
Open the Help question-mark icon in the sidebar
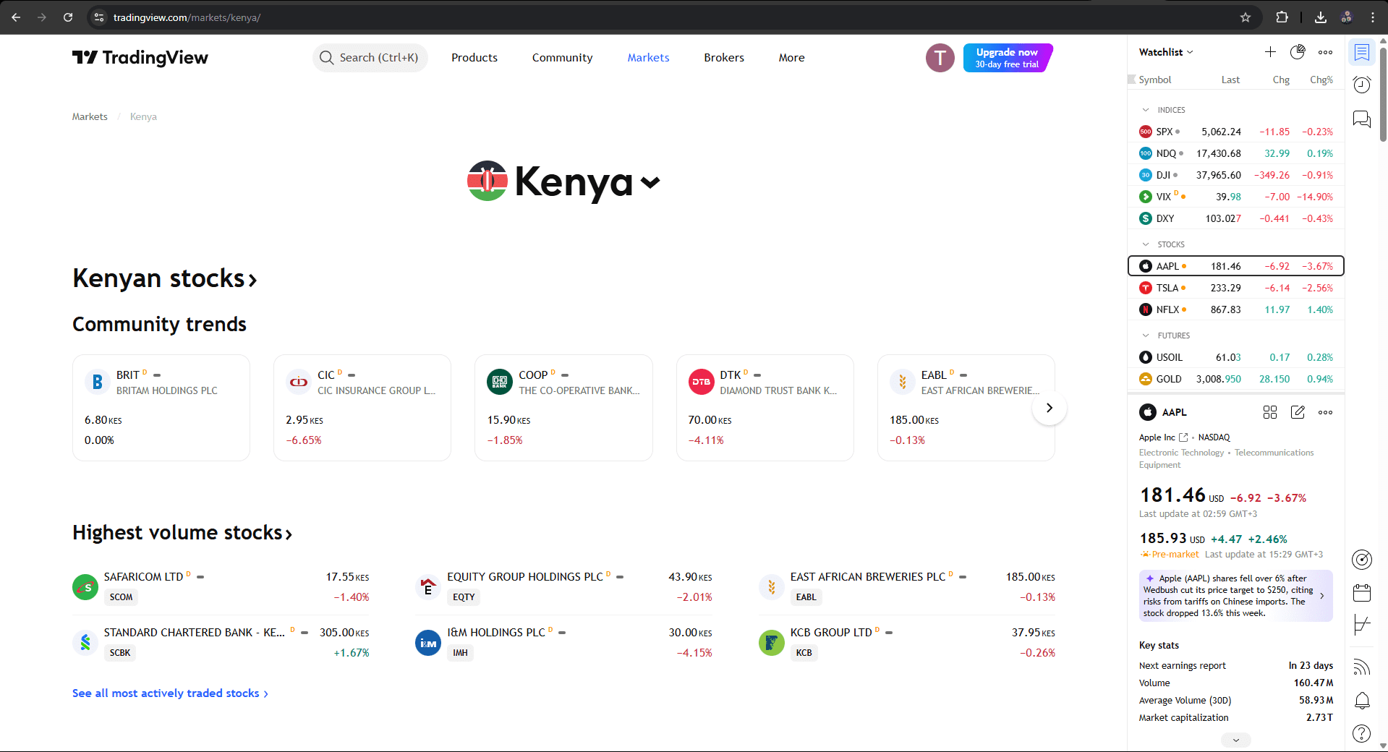coord(1362,733)
